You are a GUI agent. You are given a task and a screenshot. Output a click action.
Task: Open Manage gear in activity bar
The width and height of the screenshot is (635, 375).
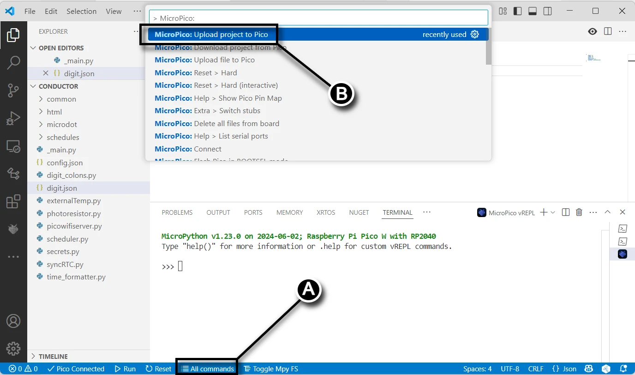[x=13, y=348]
